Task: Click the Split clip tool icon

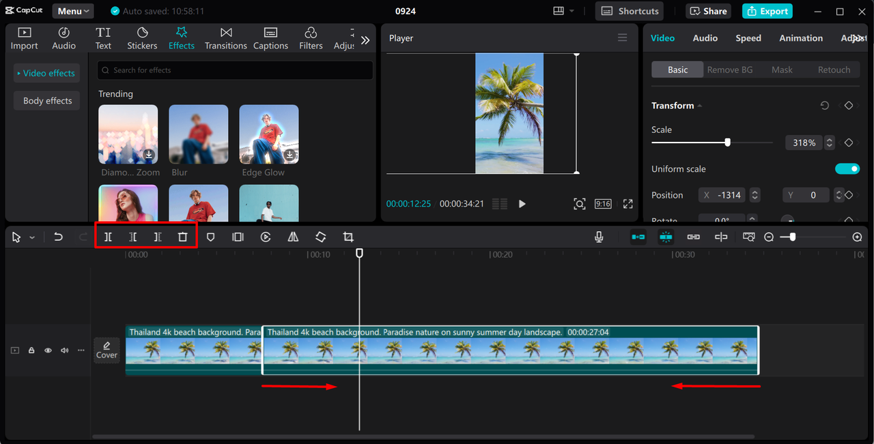Action: pyautogui.click(x=108, y=237)
